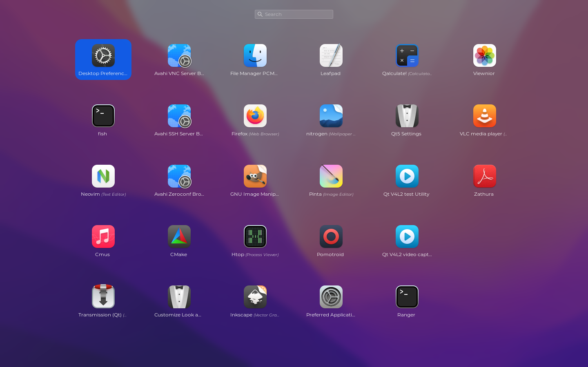Launch Ranger file manager
Screen dimensions: 588x367
[407, 297]
